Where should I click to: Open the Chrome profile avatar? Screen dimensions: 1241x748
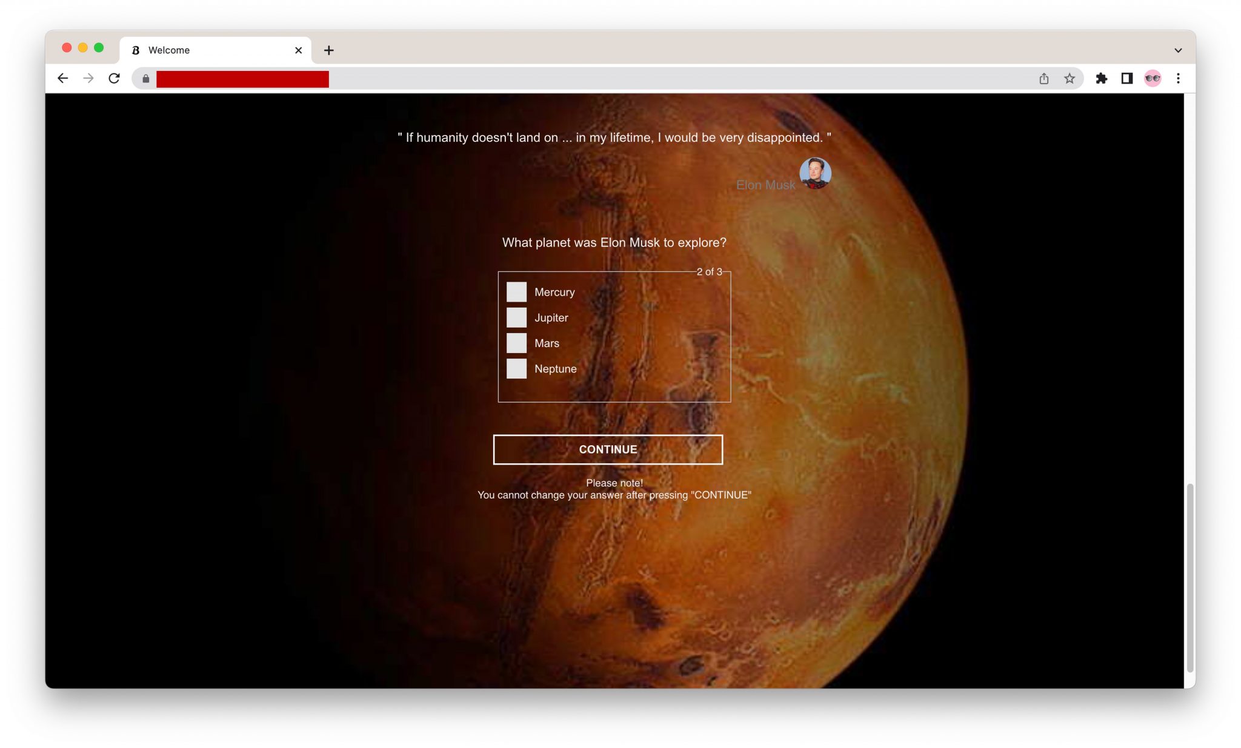pos(1153,78)
